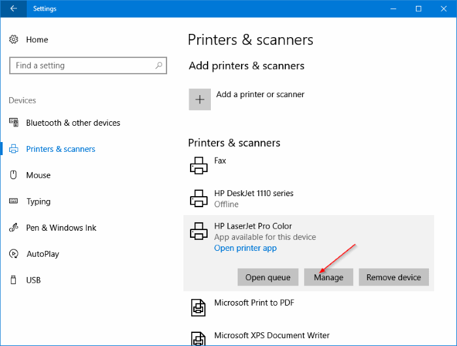Click the HP LaserJet Pro Color icon
Screen dimensions: 457x346
pos(198,231)
